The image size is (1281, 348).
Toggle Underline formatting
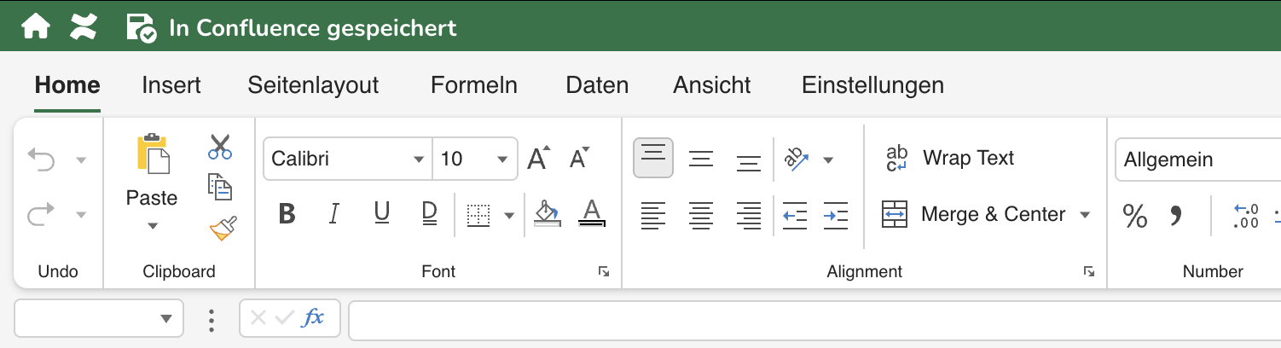click(x=382, y=214)
